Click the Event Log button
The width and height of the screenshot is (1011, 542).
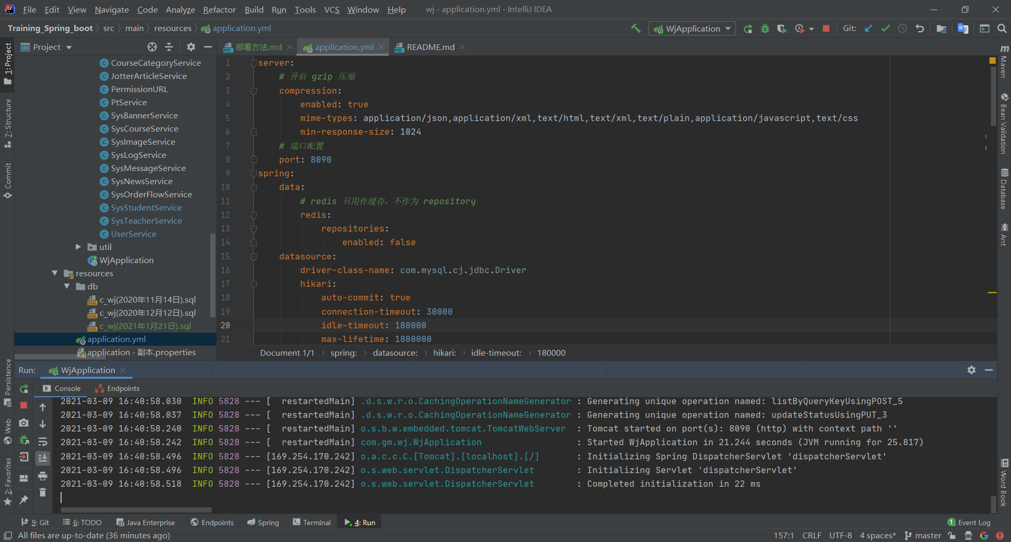point(969,523)
